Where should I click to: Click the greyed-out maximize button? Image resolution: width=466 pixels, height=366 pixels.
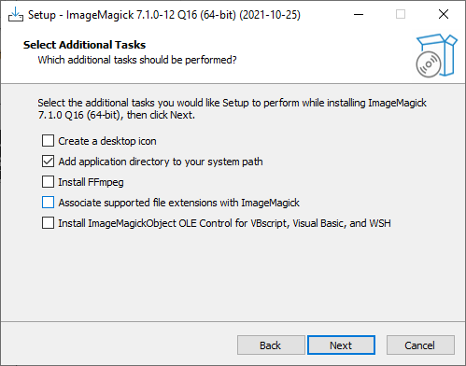coord(401,14)
